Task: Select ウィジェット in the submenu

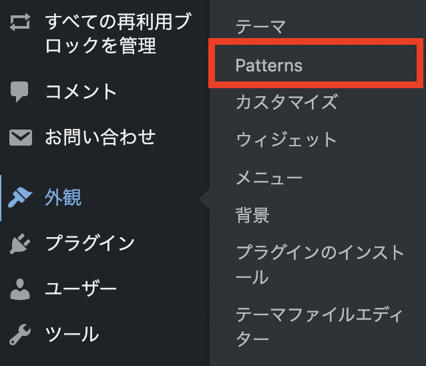Action: 286,140
